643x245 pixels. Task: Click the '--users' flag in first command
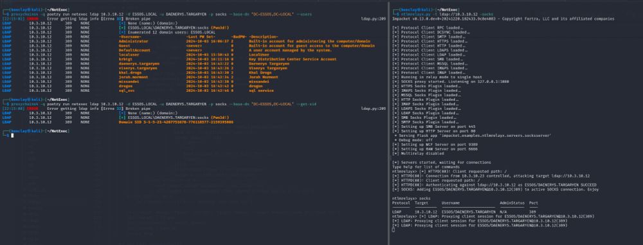click(304, 14)
